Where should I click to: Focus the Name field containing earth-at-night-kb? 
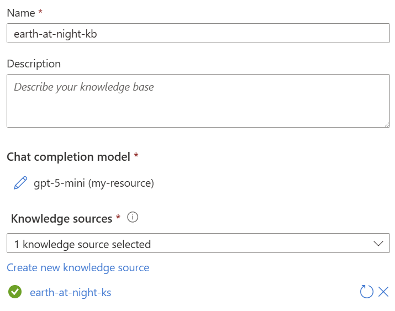tap(198, 33)
